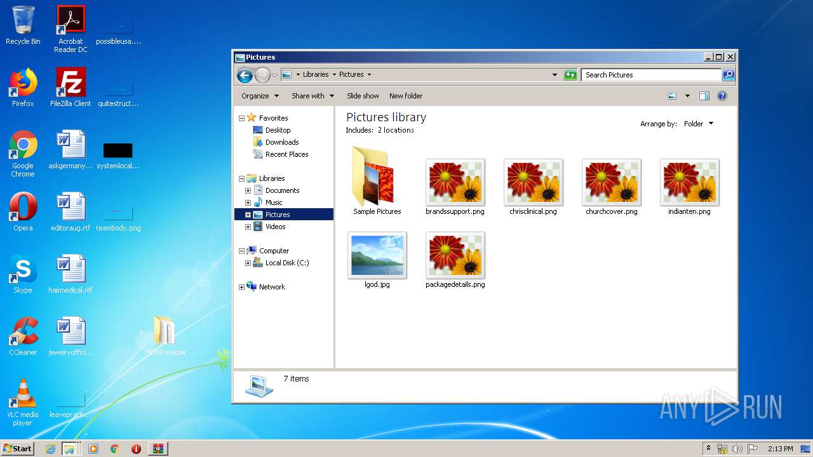Select the FileZilla Client desktop icon
813x457 pixels.
click(x=71, y=88)
